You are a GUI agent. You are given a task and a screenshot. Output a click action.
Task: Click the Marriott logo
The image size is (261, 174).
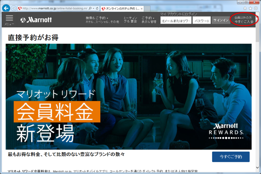pyautogui.click(x=36, y=20)
